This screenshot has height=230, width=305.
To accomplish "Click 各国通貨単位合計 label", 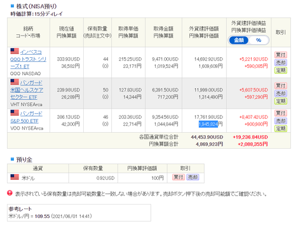I will click(x=159, y=137).
